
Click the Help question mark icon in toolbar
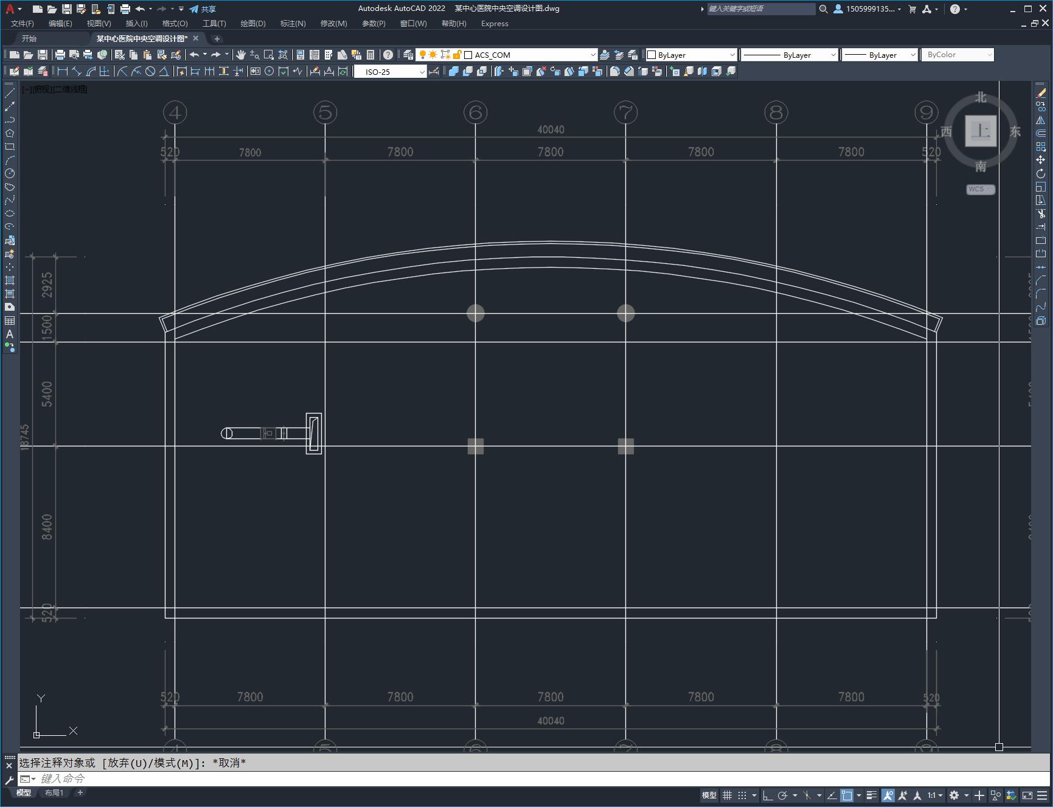[x=388, y=55]
